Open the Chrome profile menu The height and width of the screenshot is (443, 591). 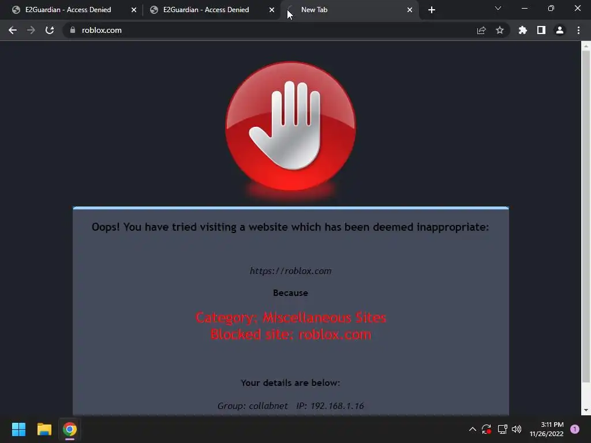560,30
